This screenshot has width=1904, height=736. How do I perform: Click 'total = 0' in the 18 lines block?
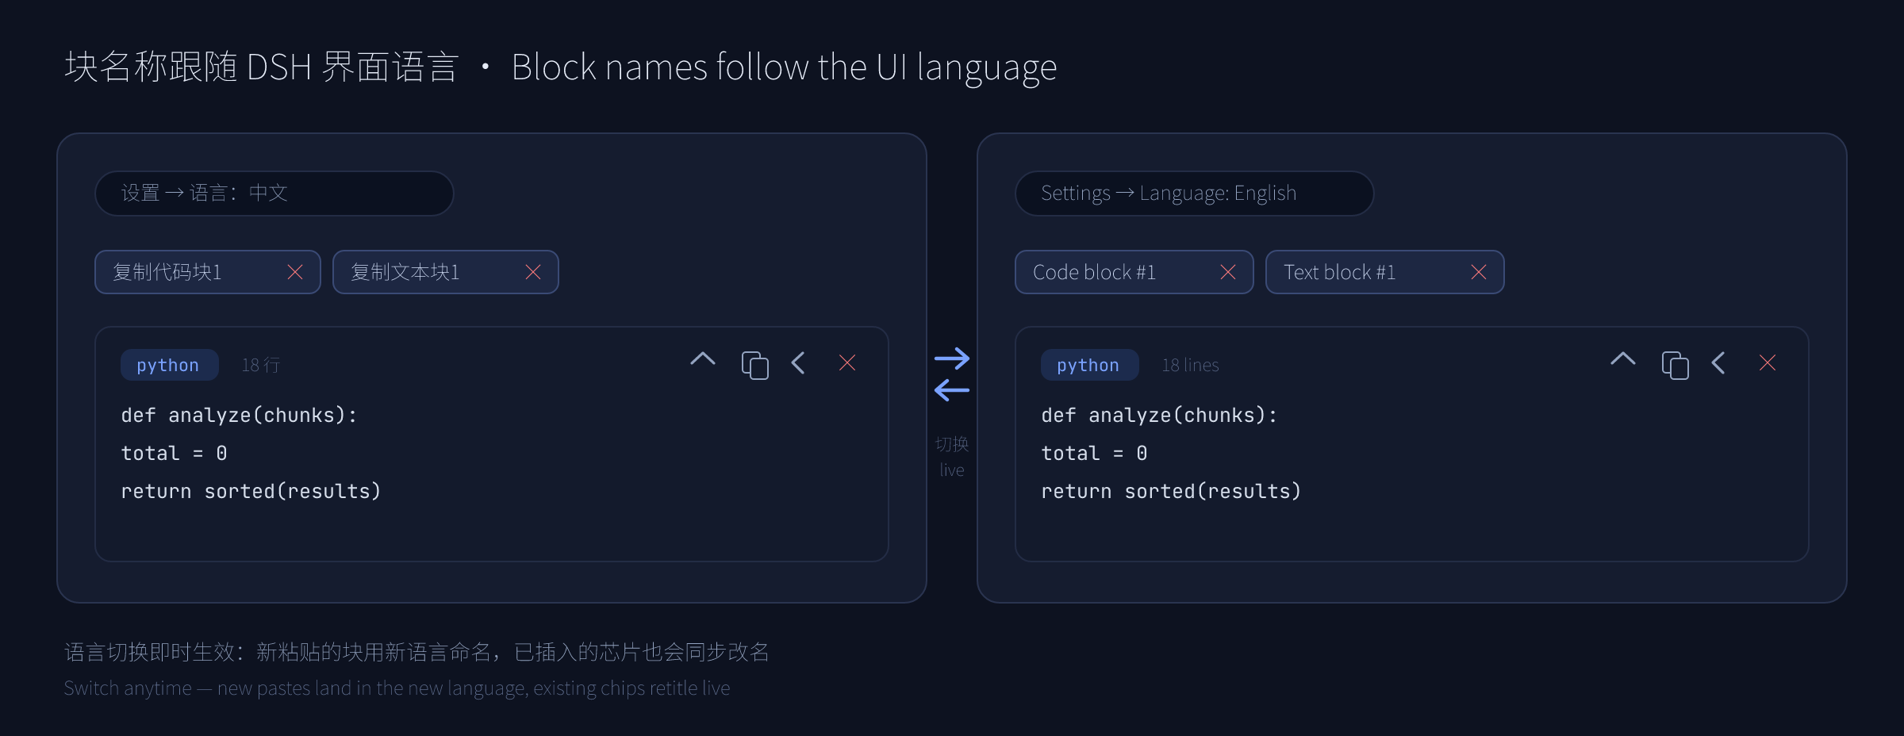[1094, 453]
